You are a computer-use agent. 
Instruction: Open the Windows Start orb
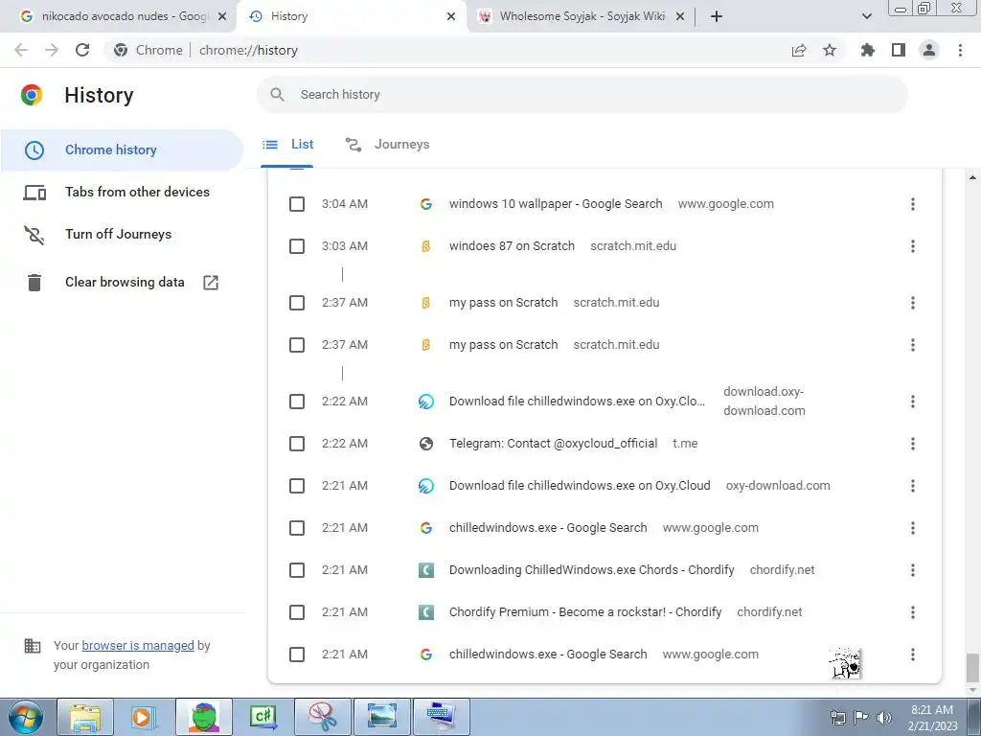click(x=26, y=718)
